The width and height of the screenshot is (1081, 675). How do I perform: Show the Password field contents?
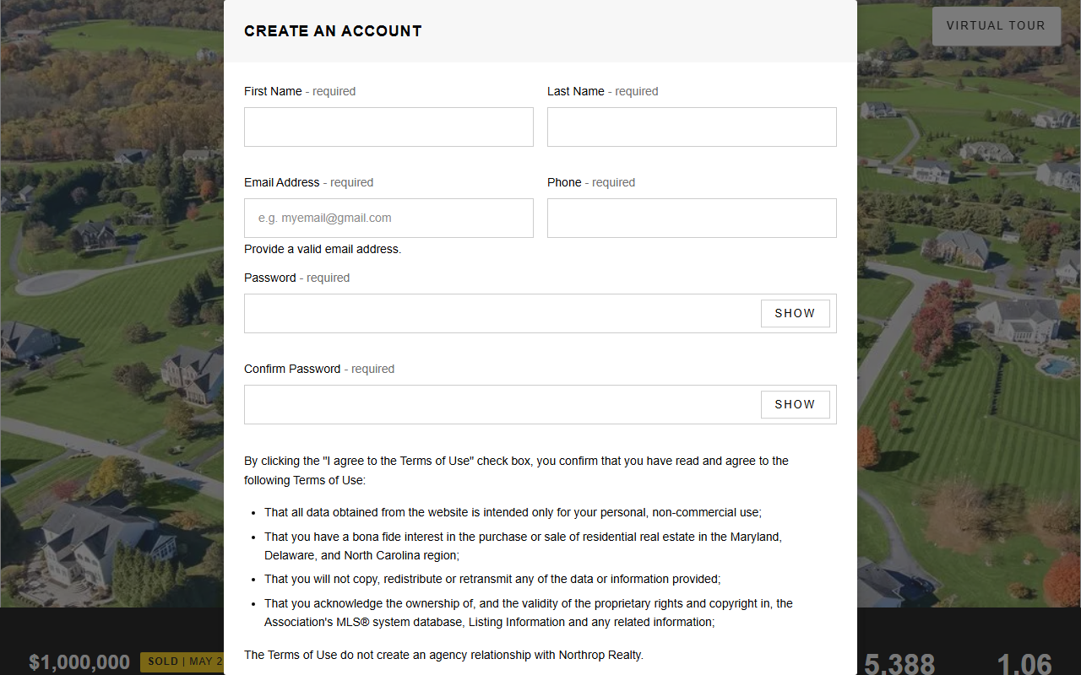[x=795, y=313]
